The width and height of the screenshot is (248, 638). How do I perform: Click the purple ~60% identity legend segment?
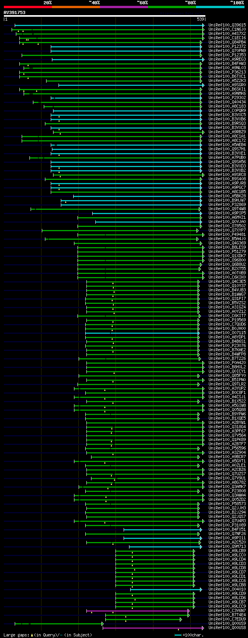(124, 7)
